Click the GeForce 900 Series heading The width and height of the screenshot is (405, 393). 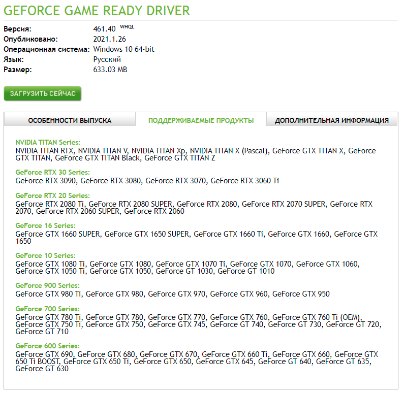click(x=47, y=285)
